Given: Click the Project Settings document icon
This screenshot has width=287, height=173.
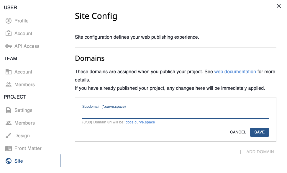Looking at the screenshot, I should (9, 110).
